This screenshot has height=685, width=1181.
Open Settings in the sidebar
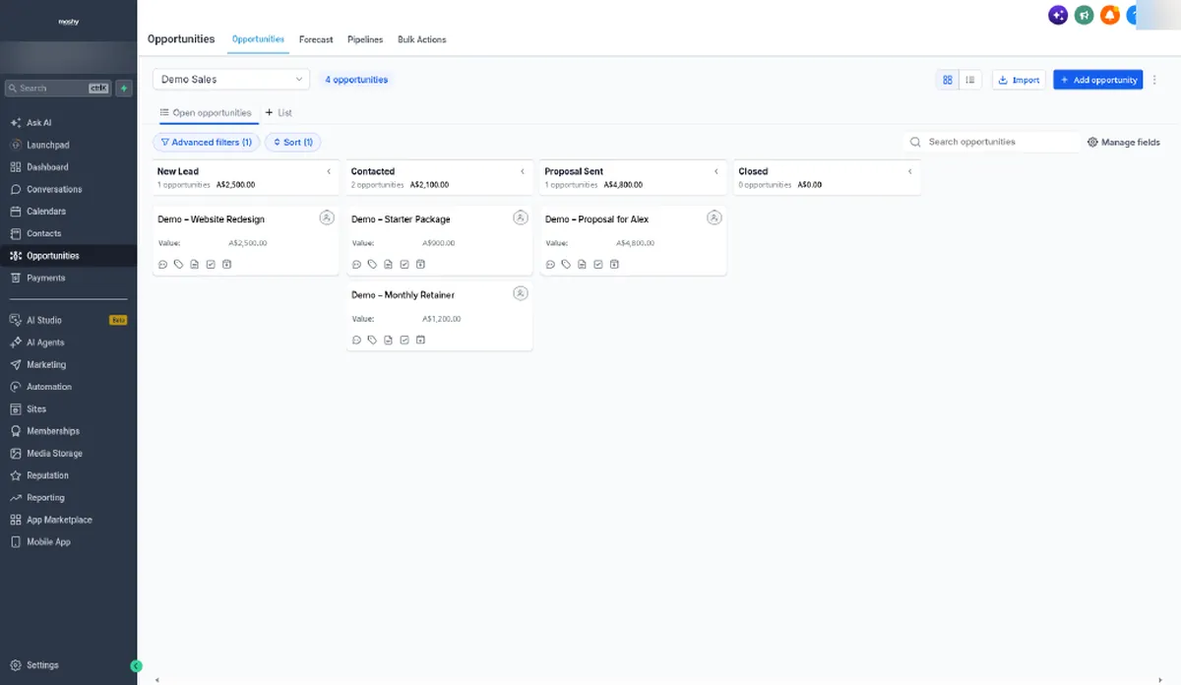coord(35,665)
